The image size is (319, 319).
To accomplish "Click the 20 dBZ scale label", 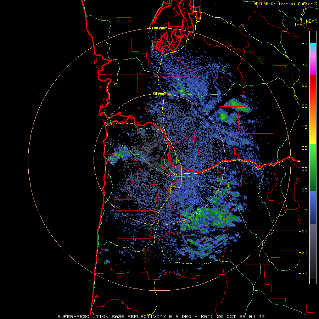I will tap(304, 169).
